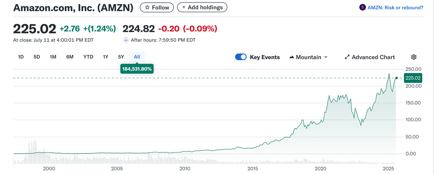434x174 pixels.
Task: Click the AMZN Risk or rebound icon
Action: click(362, 8)
